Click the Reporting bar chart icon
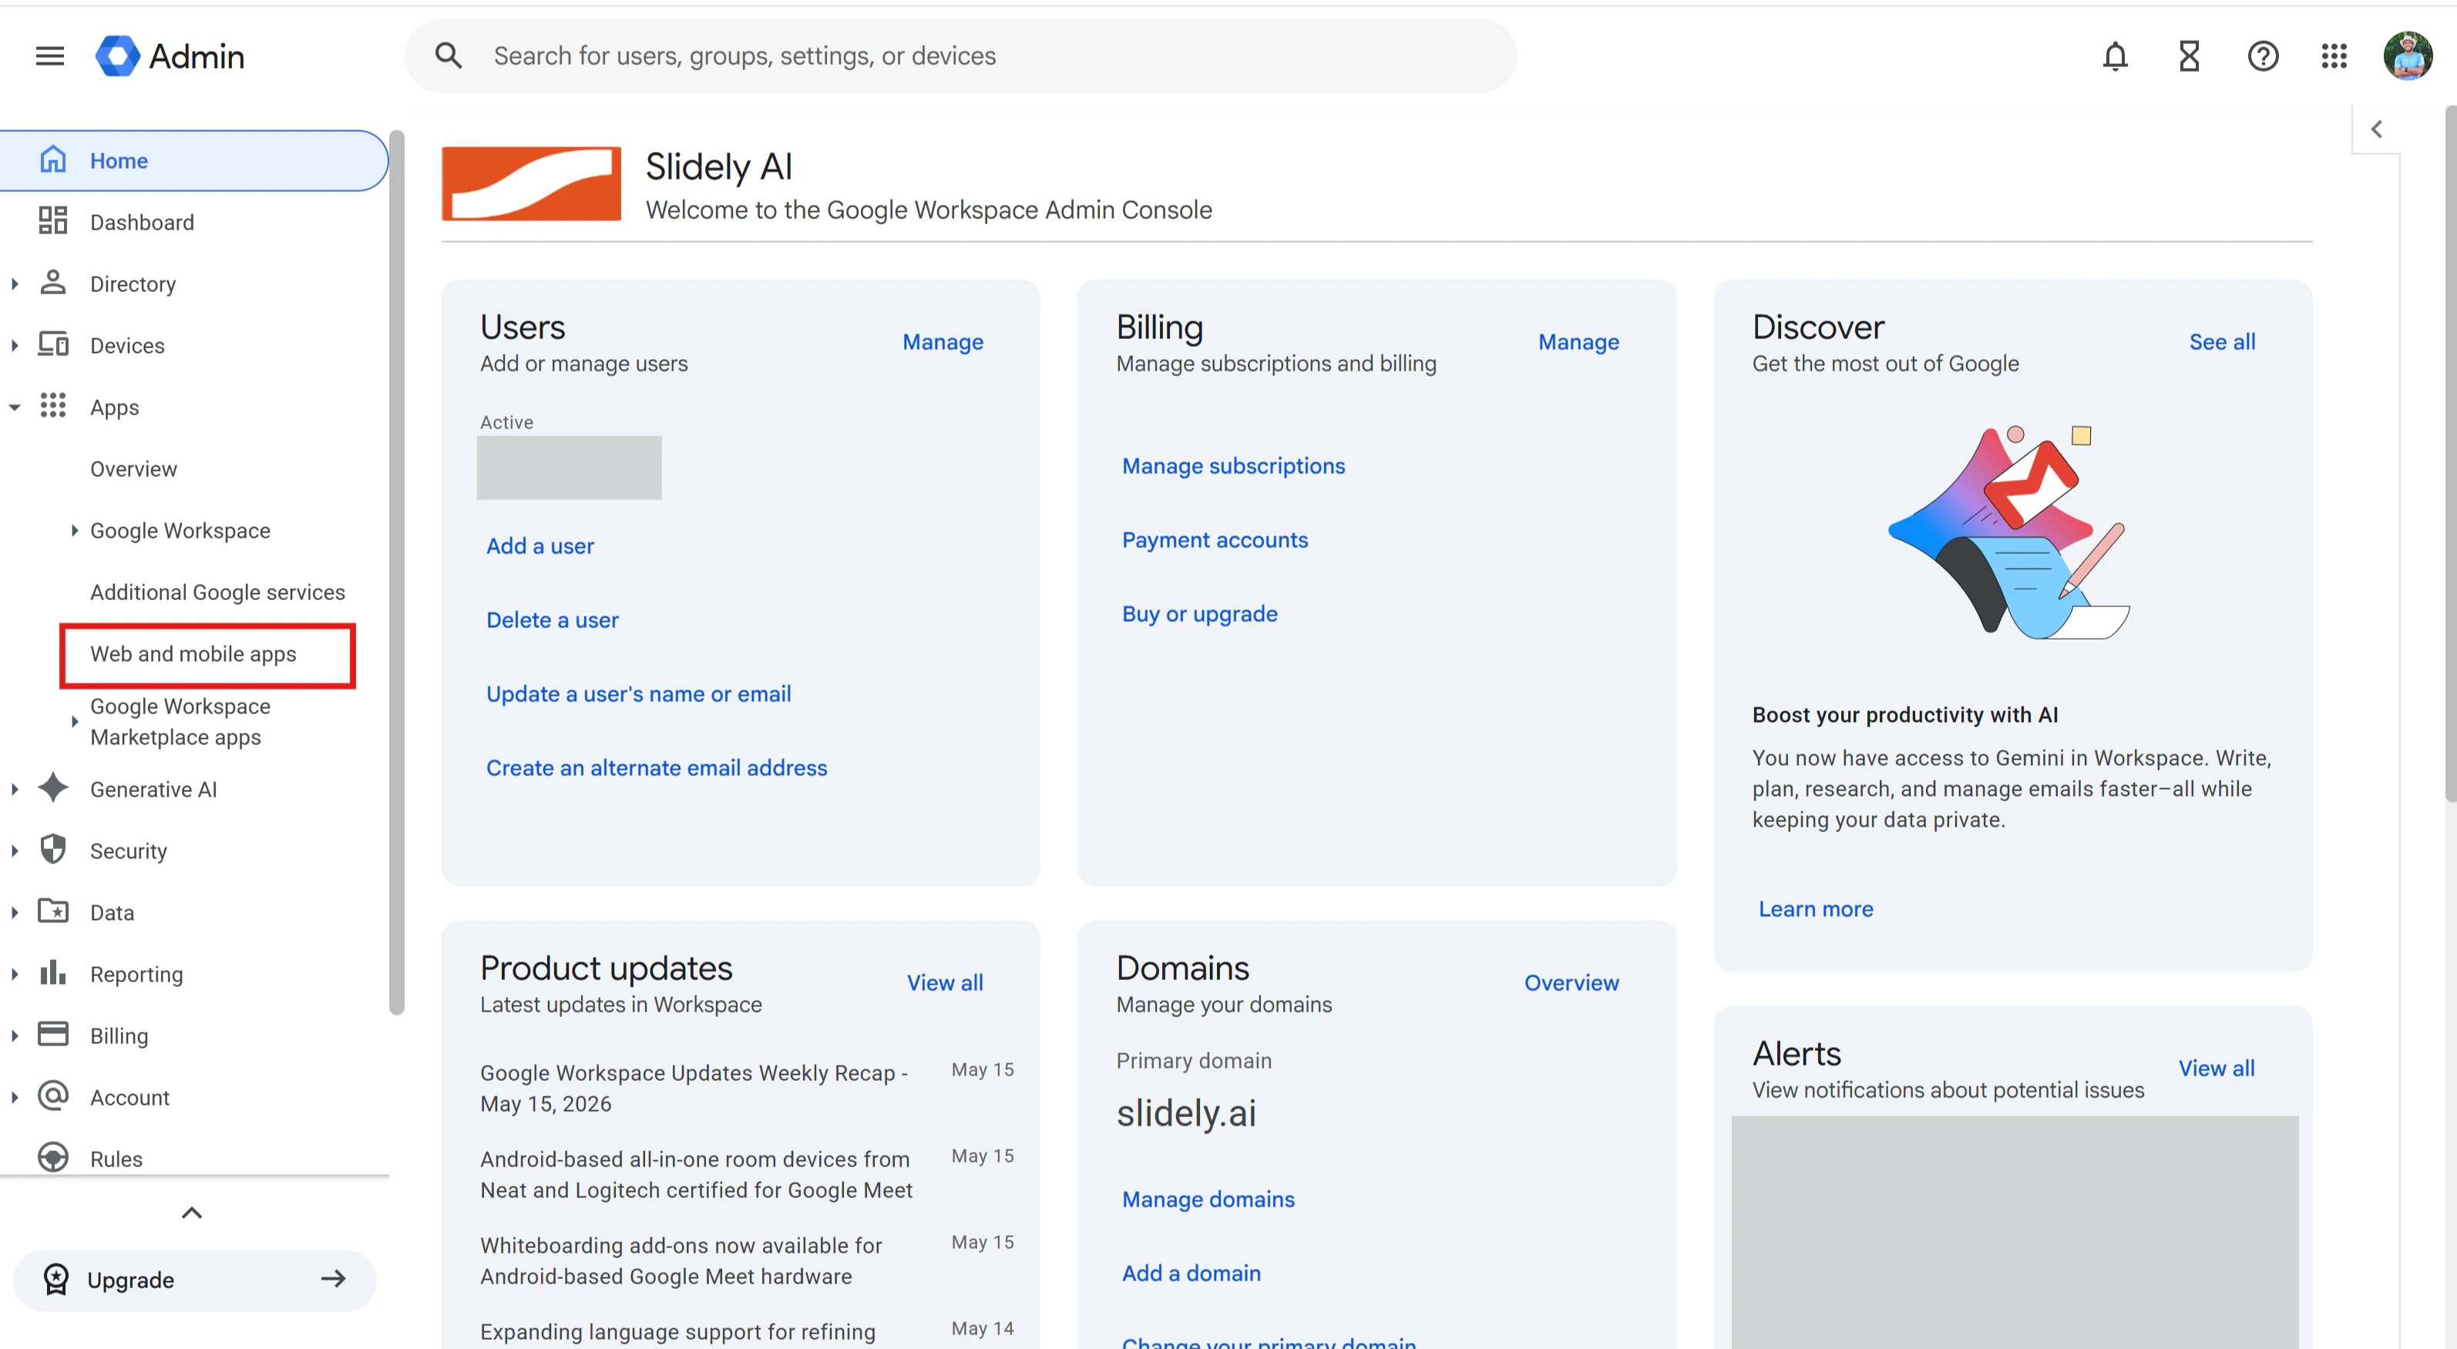This screenshot has width=2457, height=1349. pyautogui.click(x=53, y=973)
